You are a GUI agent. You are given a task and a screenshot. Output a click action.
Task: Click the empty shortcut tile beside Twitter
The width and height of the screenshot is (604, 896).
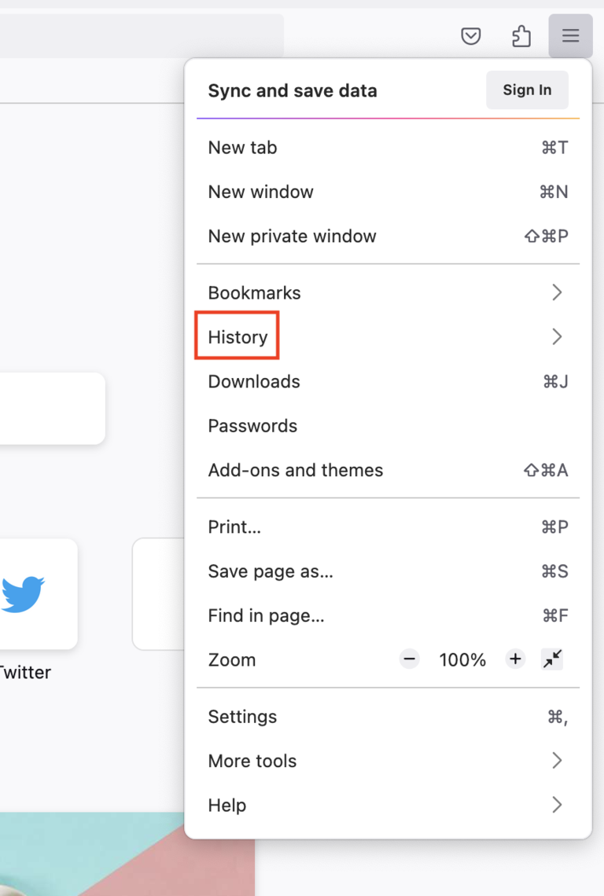pos(159,594)
